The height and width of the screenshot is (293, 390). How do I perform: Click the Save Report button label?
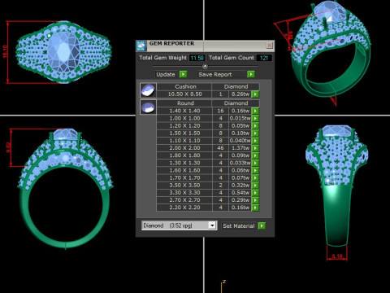click(215, 74)
